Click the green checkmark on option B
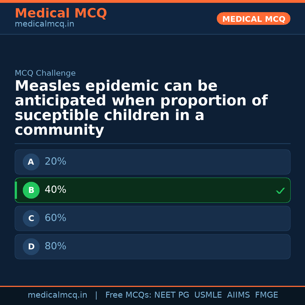Image resolution: width=305 pixels, height=305 pixels. pyautogui.click(x=280, y=191)
